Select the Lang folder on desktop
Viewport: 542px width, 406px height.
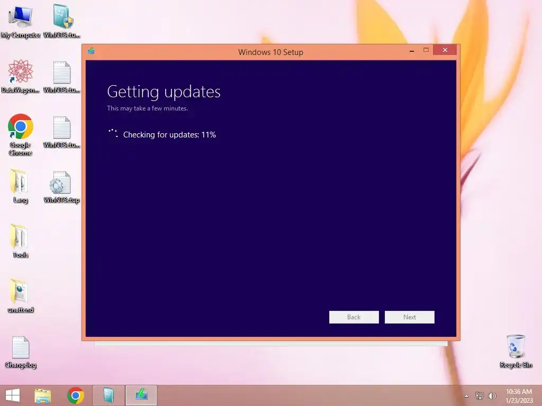(x=21, y=186)
